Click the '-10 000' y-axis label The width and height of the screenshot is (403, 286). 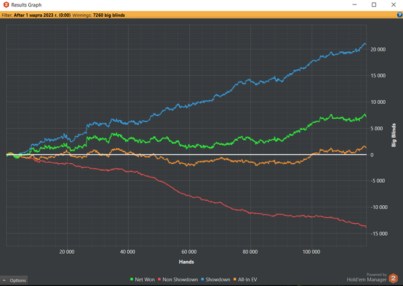(379, 207)
